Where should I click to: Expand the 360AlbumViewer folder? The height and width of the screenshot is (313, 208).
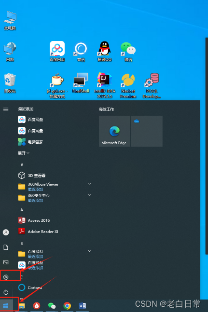(55, 186)
